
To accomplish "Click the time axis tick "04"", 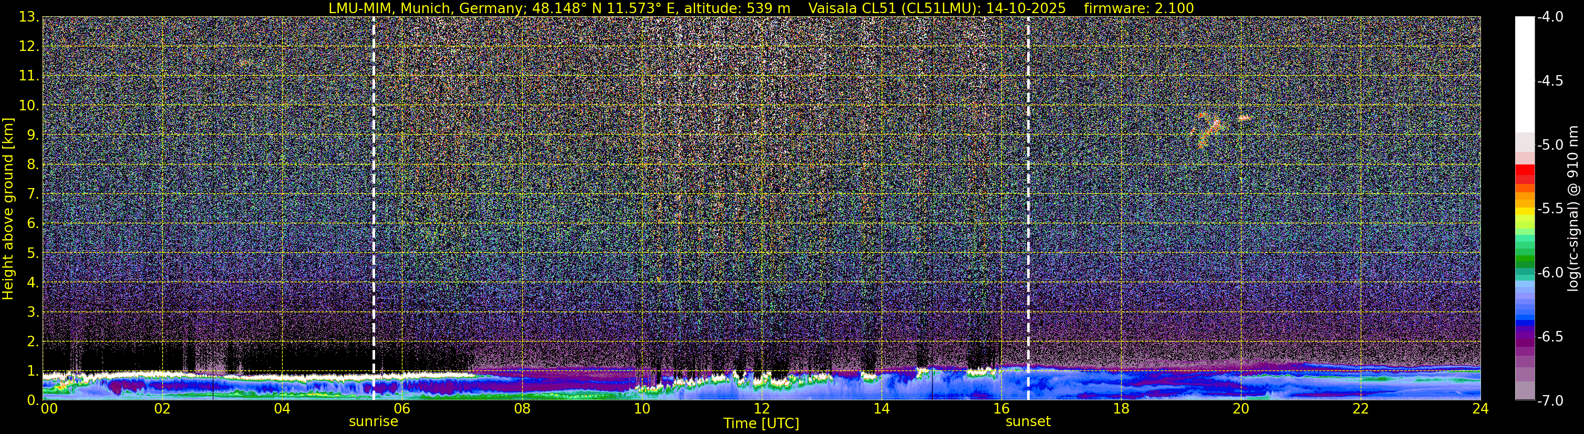I will tap(282, 409).
